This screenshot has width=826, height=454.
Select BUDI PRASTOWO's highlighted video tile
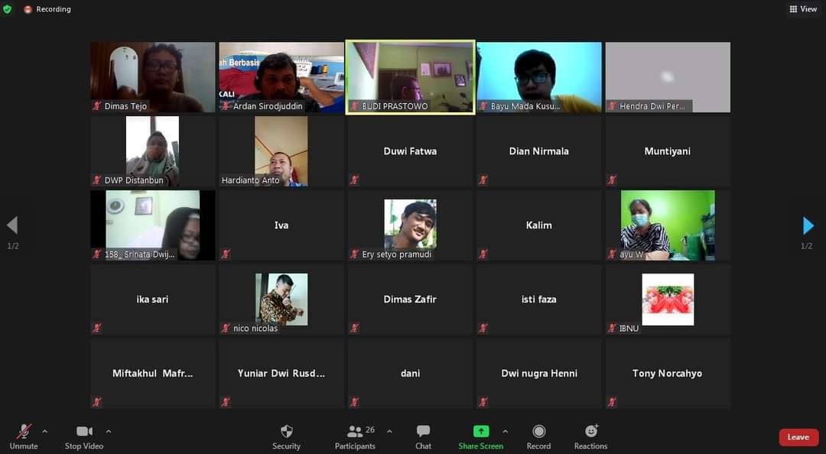tap(411, 77)
